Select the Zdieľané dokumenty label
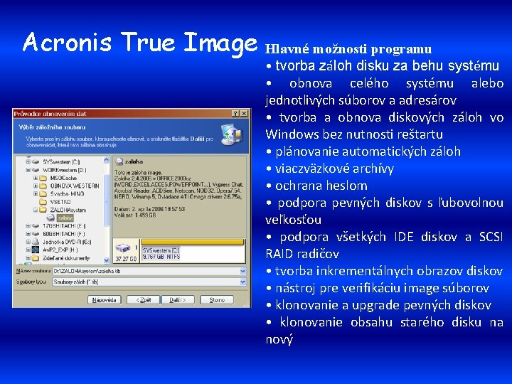Image resolution: width=512 pixels, height=384 pixels. pos(66,258)
